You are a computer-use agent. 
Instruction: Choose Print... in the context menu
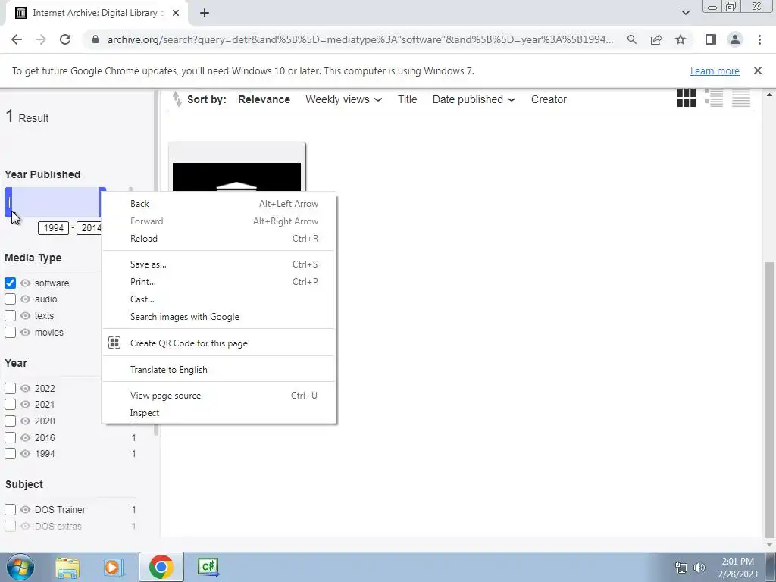pyautogui.click(x=219, y=282)
